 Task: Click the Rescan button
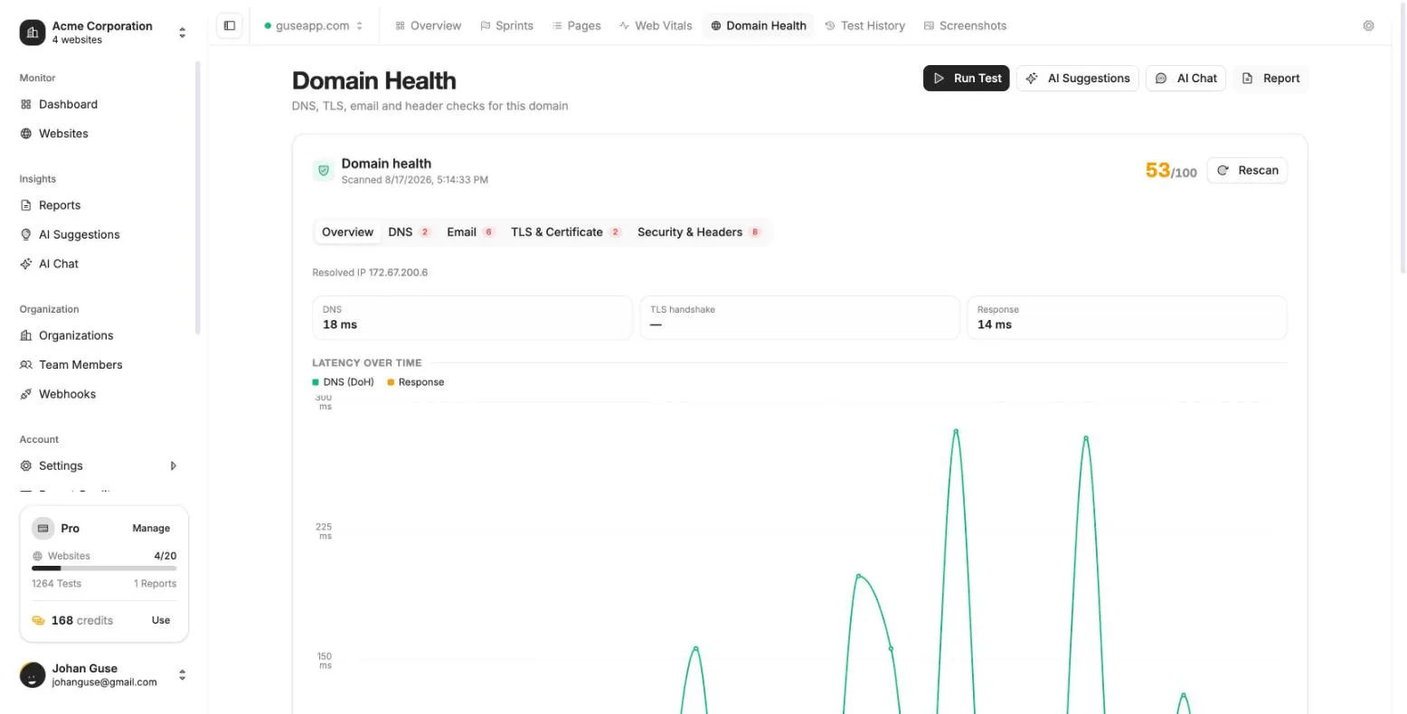point(1247,170)
